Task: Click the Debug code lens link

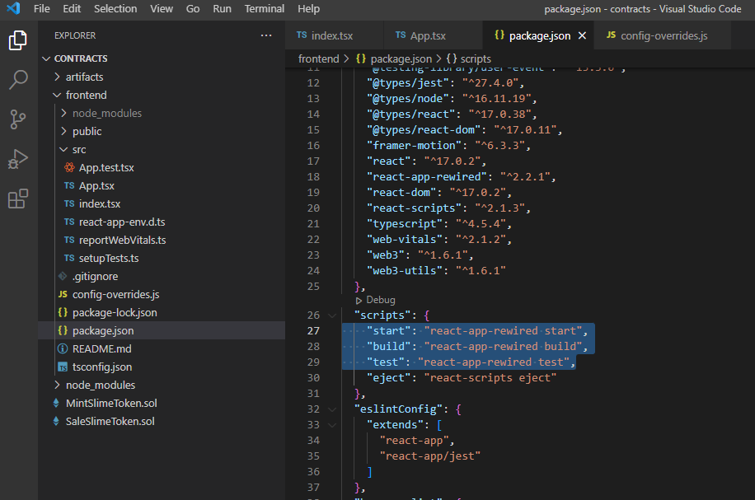Action: click(381, 300)
